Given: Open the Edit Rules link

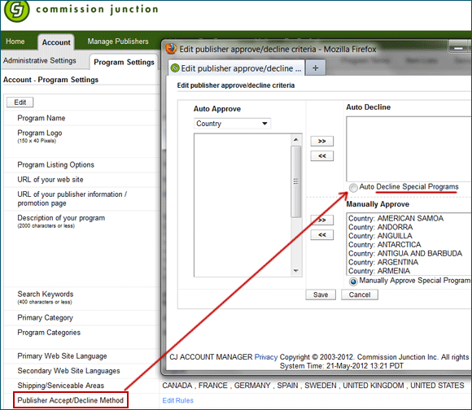Looking at the screenshot, I should coord(177,400).
